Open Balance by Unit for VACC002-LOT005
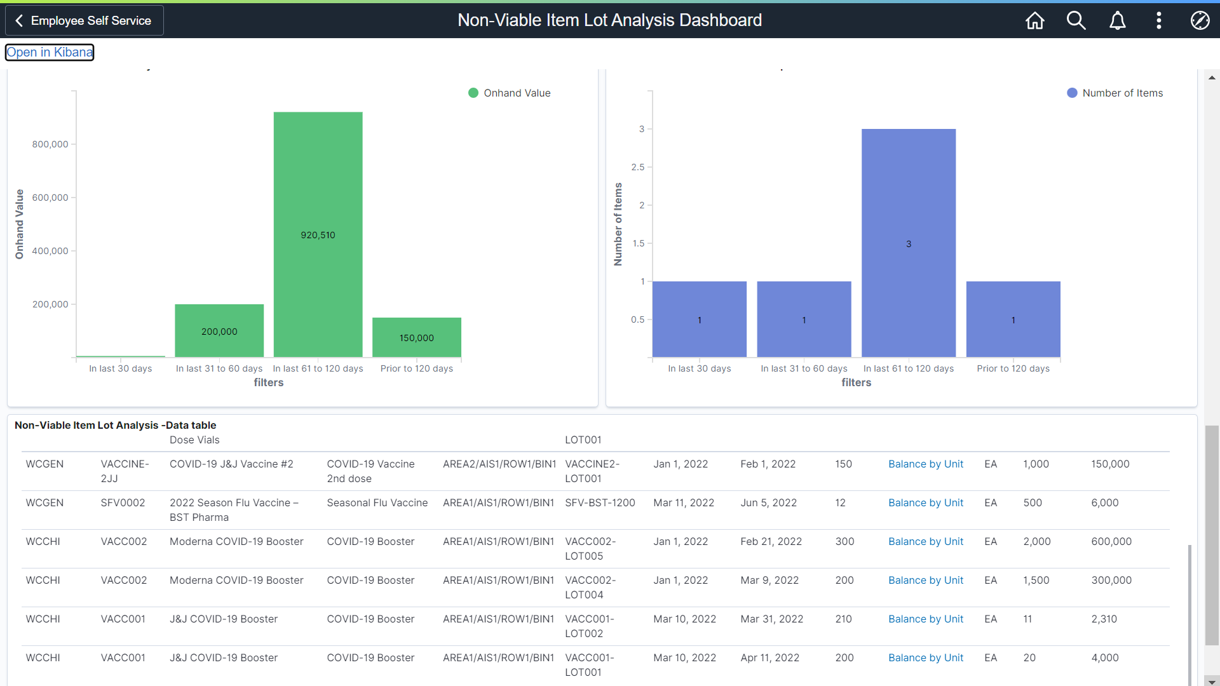Screen dimensions: 1220x686 pyautogui.click(x=925, y=541)
